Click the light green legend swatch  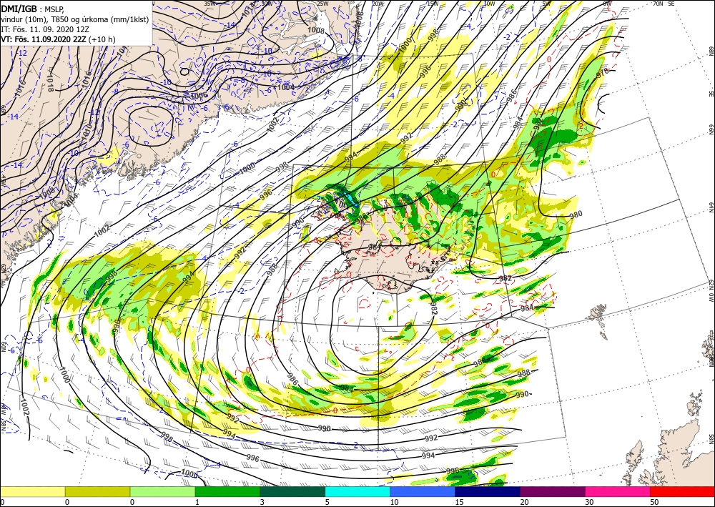162,491
